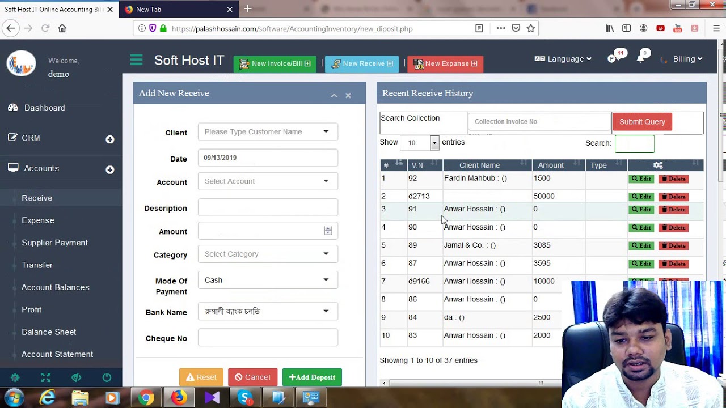
Task: Click New Expanse button
Action: 445,63
